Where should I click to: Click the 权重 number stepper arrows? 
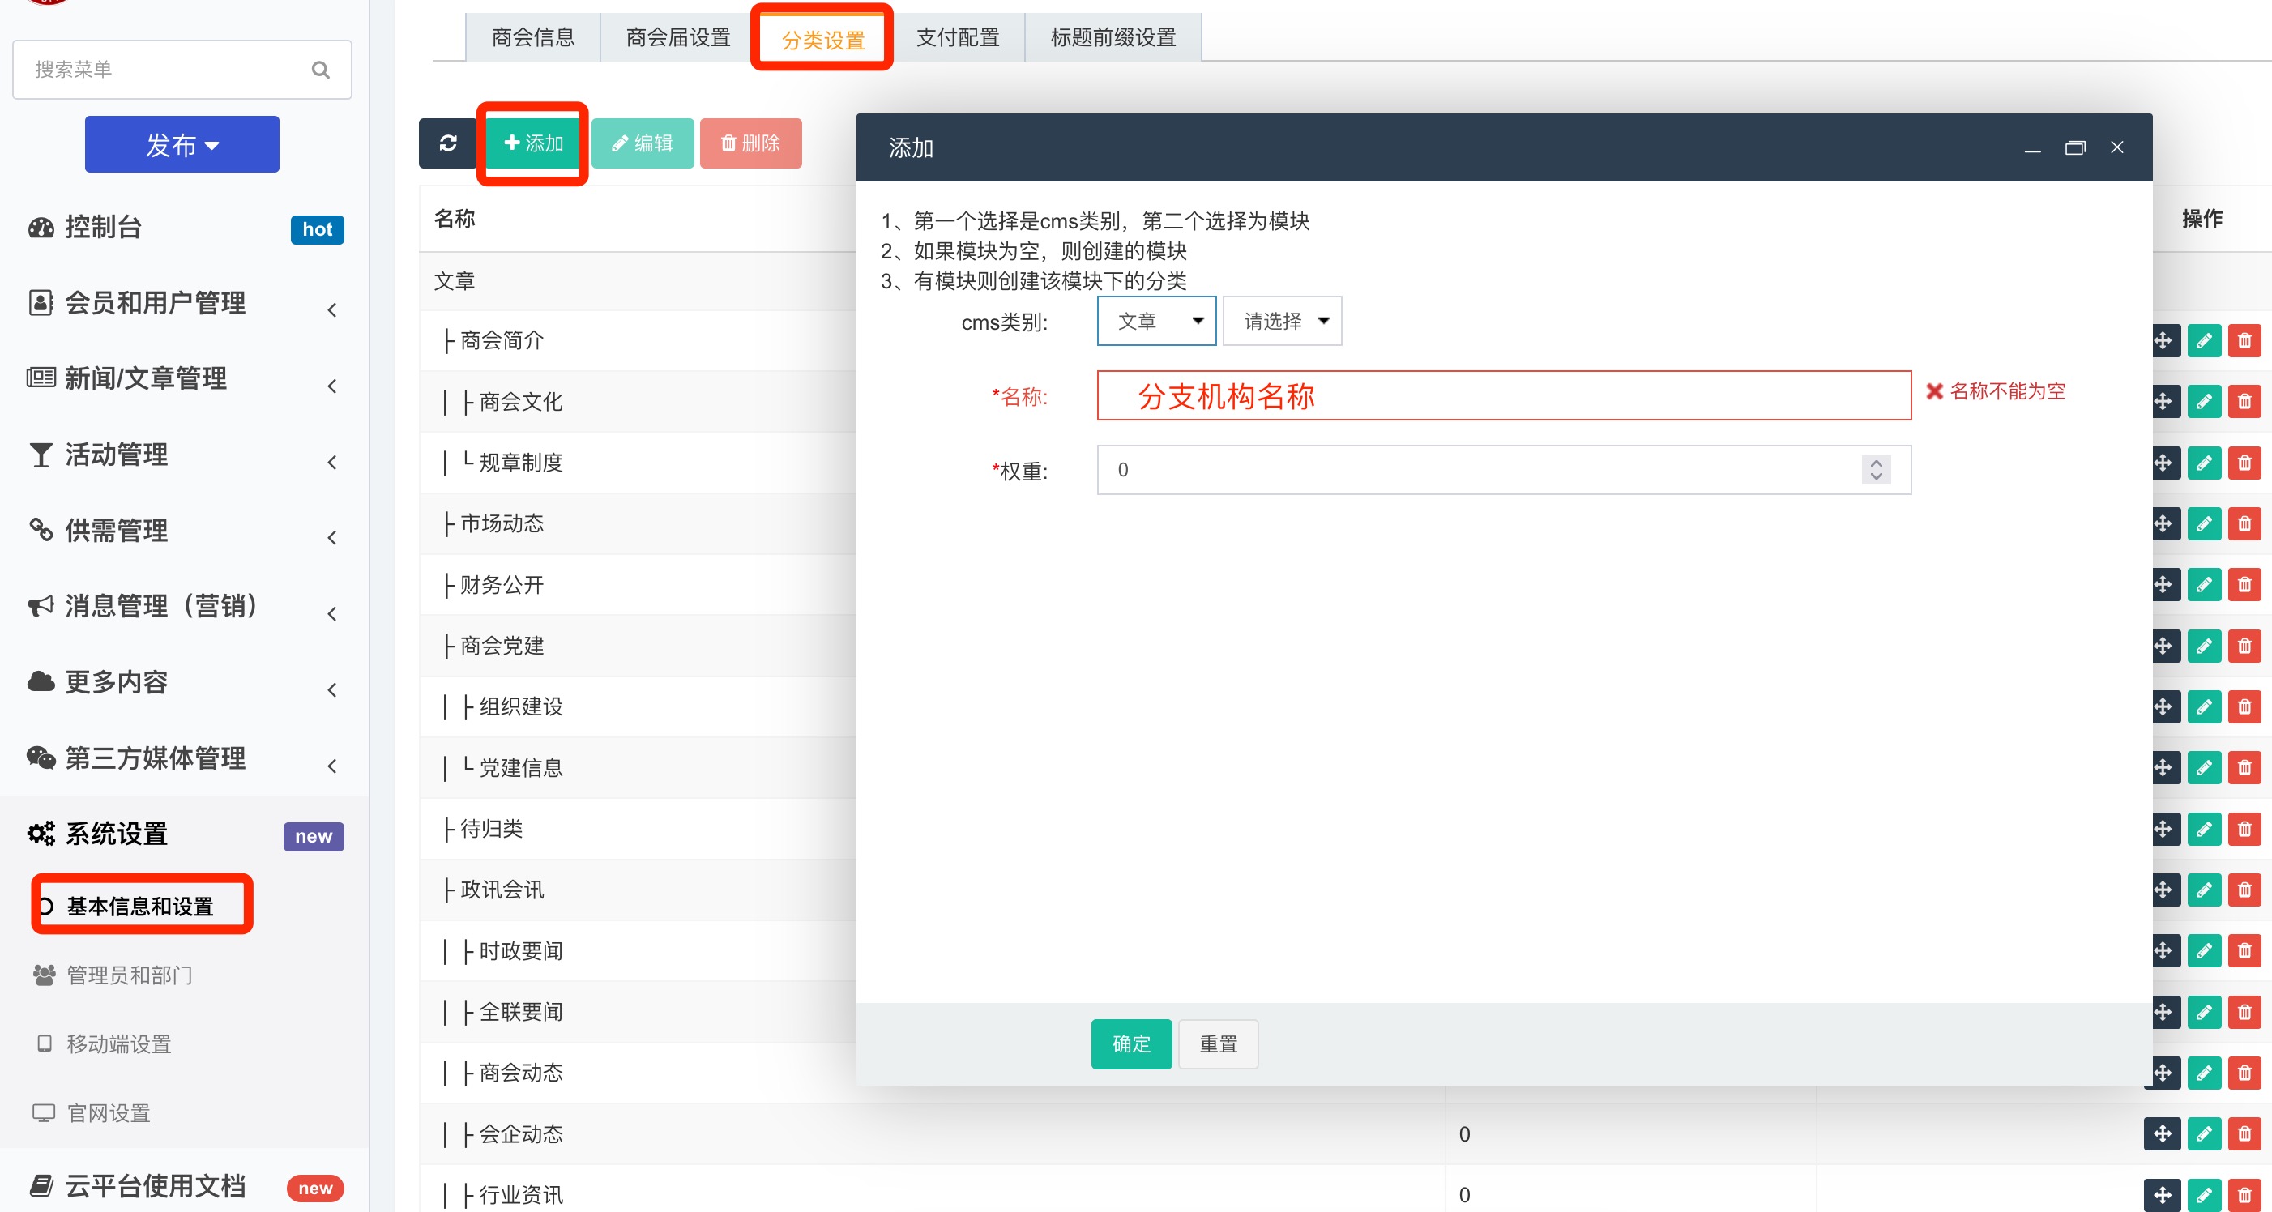[x=1876, y=469]
